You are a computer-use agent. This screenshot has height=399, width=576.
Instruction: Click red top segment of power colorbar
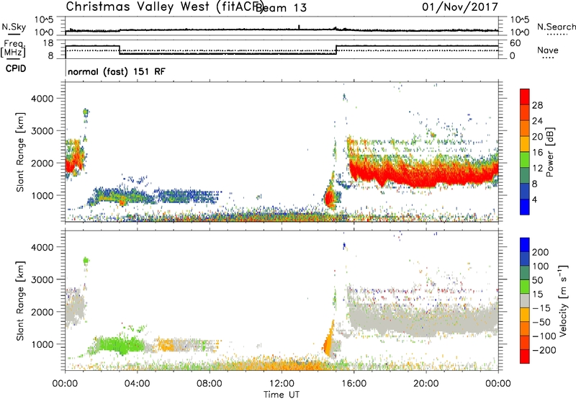click(525, 97)
